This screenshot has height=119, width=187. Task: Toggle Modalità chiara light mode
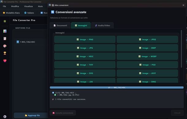coord(11,13)
